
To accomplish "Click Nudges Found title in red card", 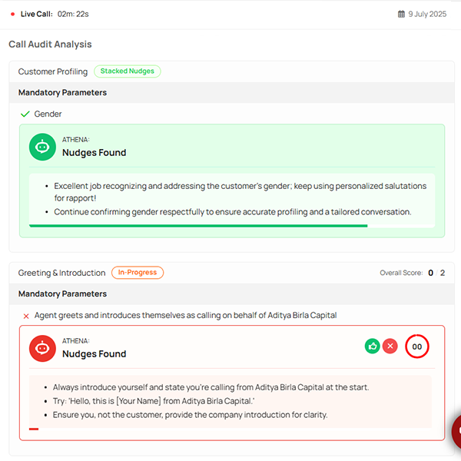I will tap(94, 353).
